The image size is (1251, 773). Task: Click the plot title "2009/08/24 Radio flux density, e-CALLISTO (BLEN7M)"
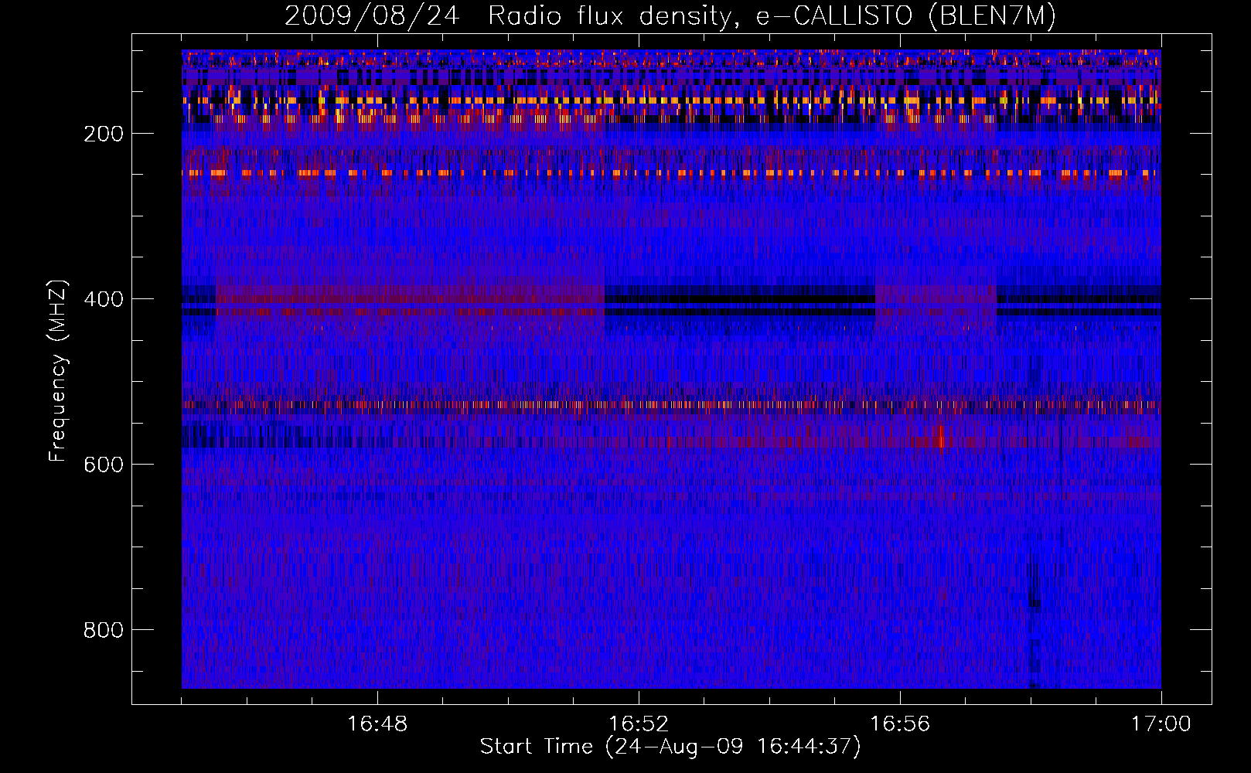coord(670,16)
